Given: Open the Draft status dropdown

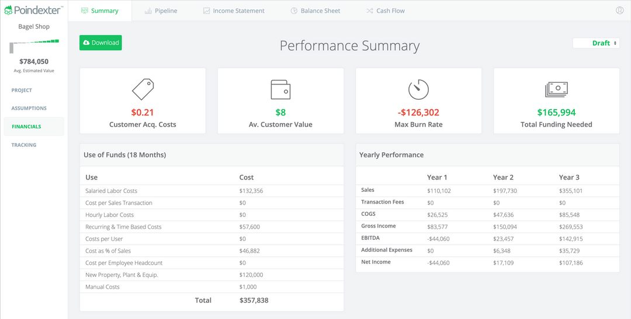Looking at the screenshot, I should coord(597,43).
